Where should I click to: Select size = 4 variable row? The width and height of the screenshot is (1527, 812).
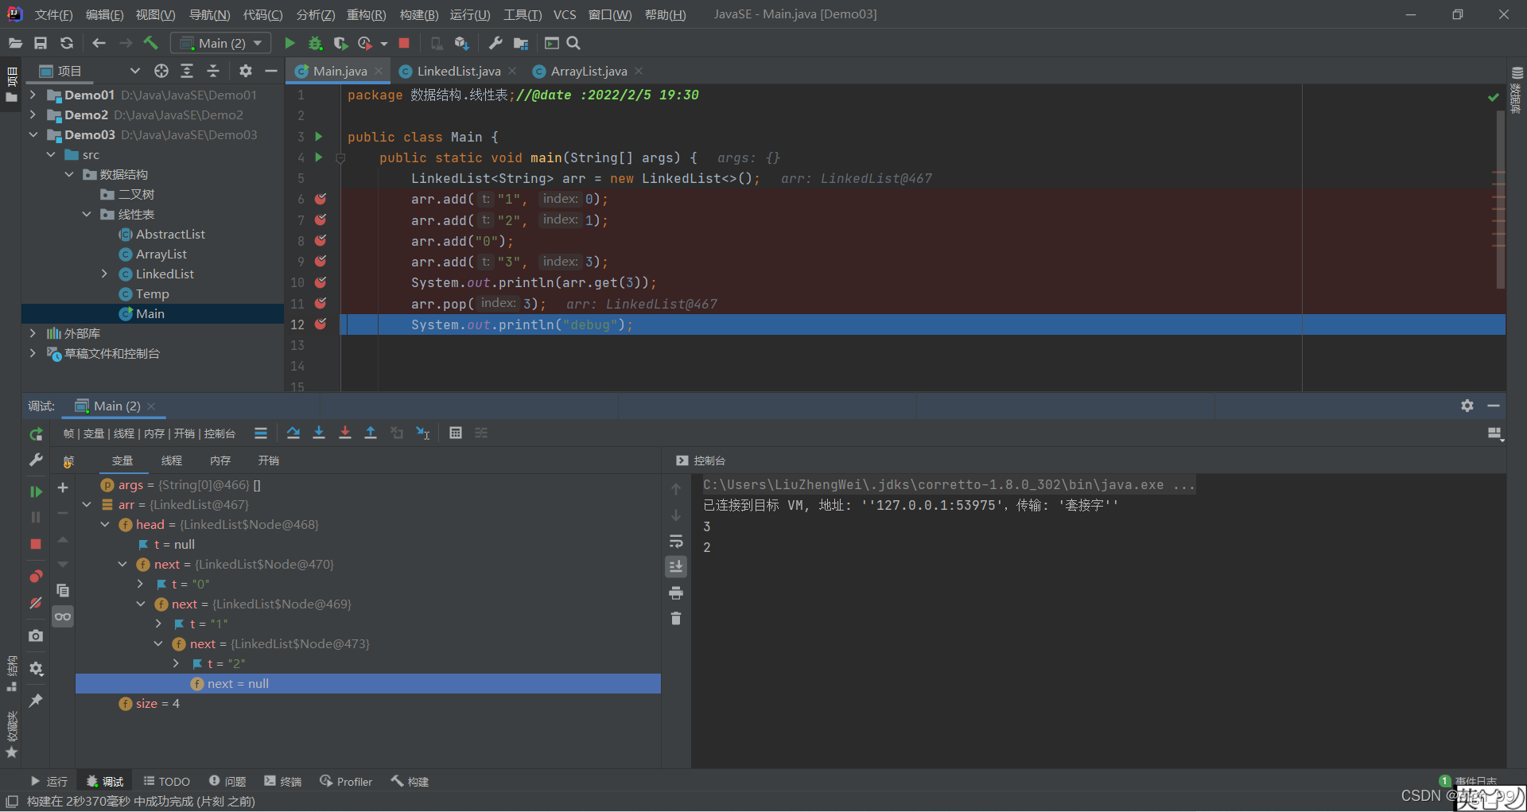368,703
